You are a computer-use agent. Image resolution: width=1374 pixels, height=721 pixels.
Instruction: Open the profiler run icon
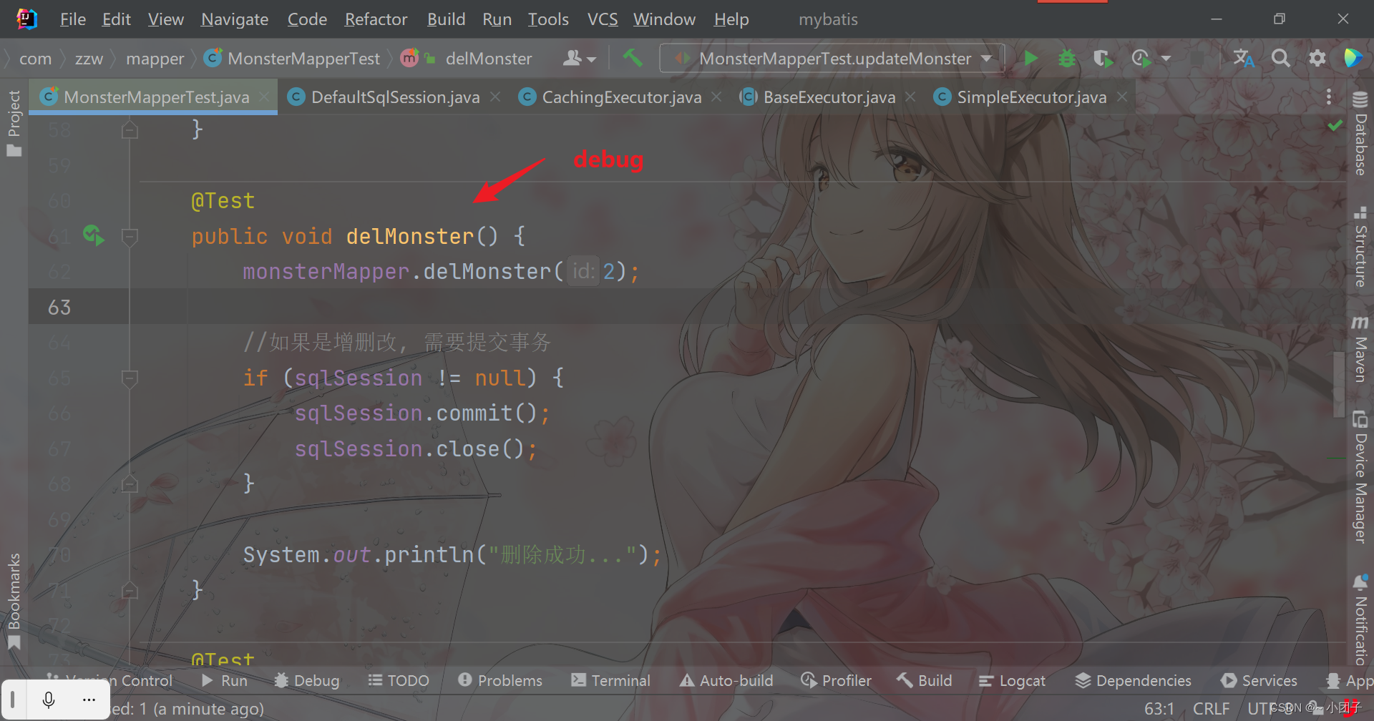click(1141, 59)
